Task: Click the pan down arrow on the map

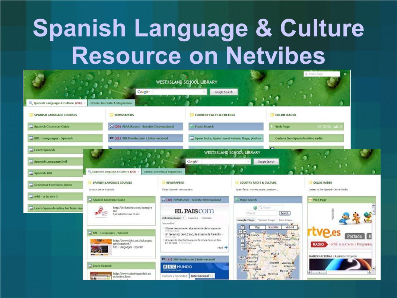Action: 242,236
